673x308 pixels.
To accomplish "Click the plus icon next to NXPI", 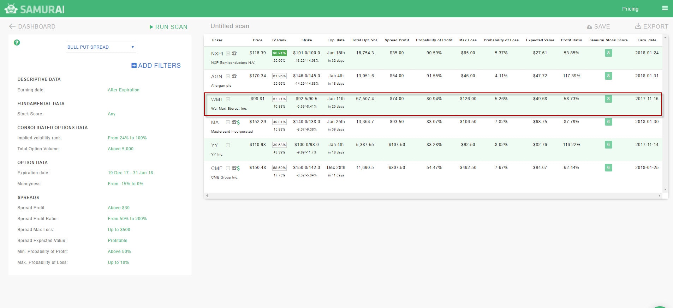I will click(x=228, y=54).
